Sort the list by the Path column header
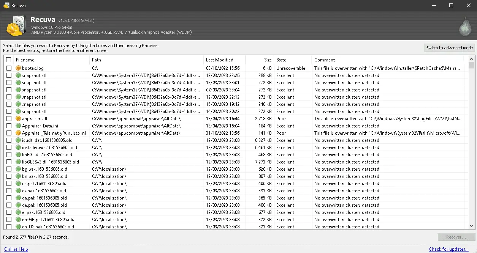This screenshot has width=477, height=253. click(147, 60)
